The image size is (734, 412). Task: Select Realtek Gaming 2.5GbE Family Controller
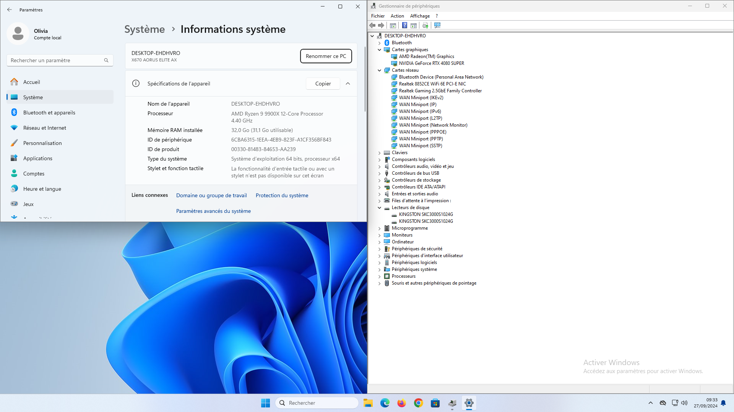coord(440,91)
